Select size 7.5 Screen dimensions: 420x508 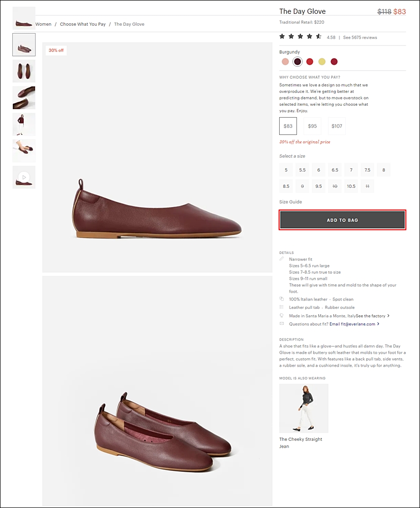tap(367, 170)
